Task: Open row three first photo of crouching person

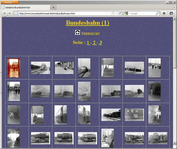Action: click(14, 115)
